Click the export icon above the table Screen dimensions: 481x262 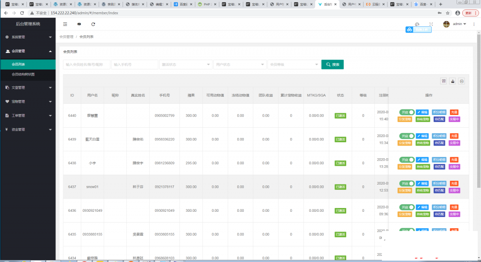[452, 81]
